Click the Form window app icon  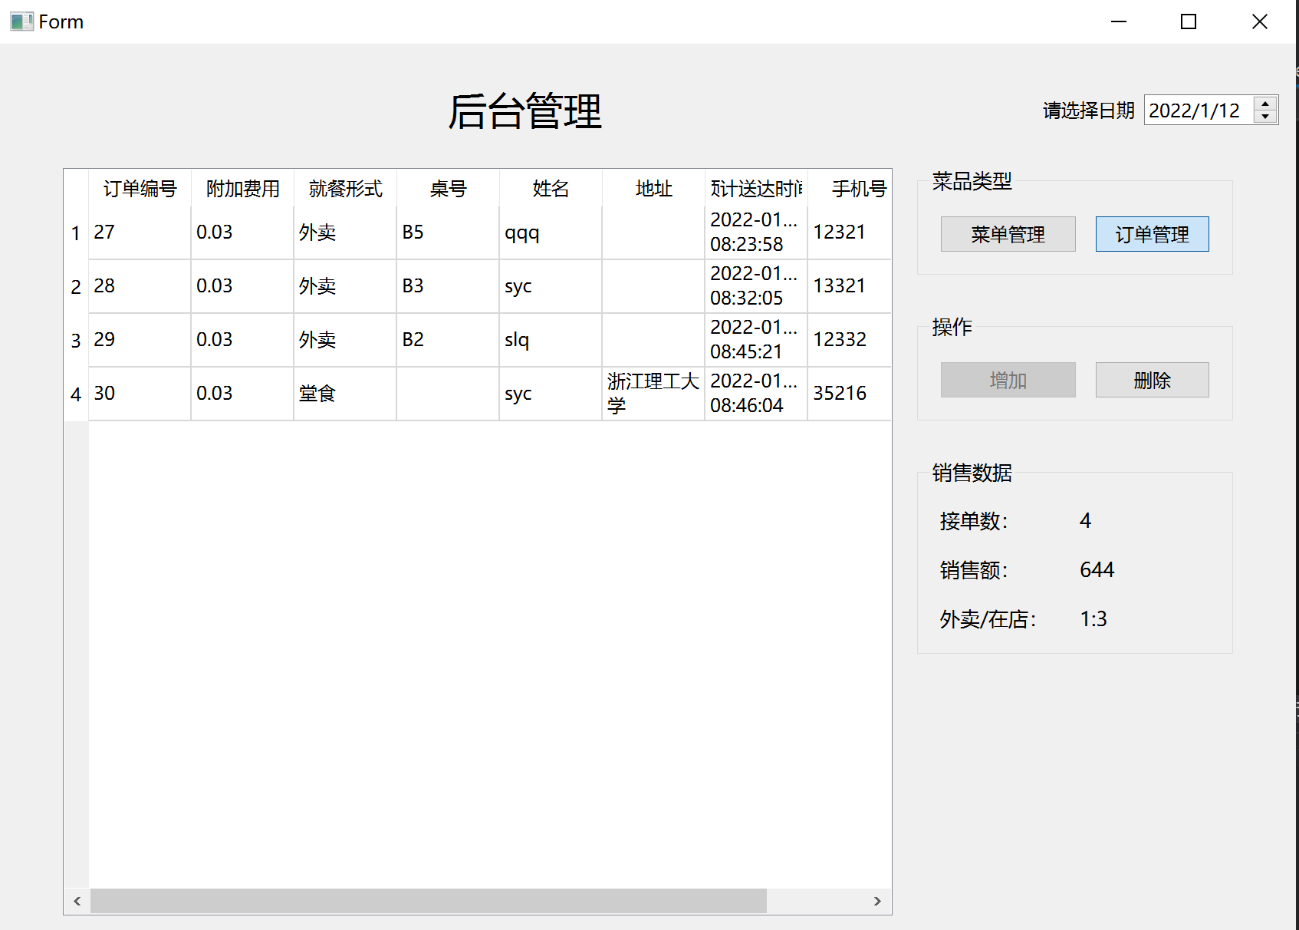tap(21, 21)
